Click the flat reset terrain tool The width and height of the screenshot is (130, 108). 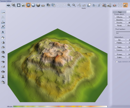pos(3,13)
